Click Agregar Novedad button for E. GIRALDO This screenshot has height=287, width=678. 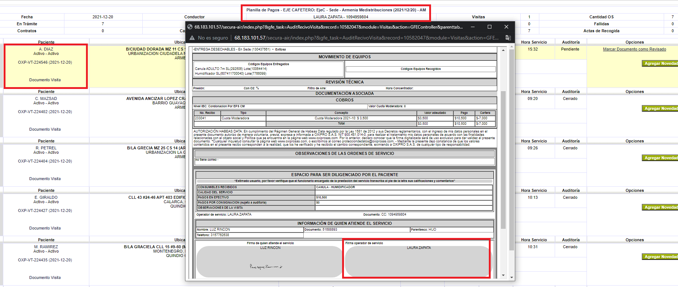click(660, 207)
